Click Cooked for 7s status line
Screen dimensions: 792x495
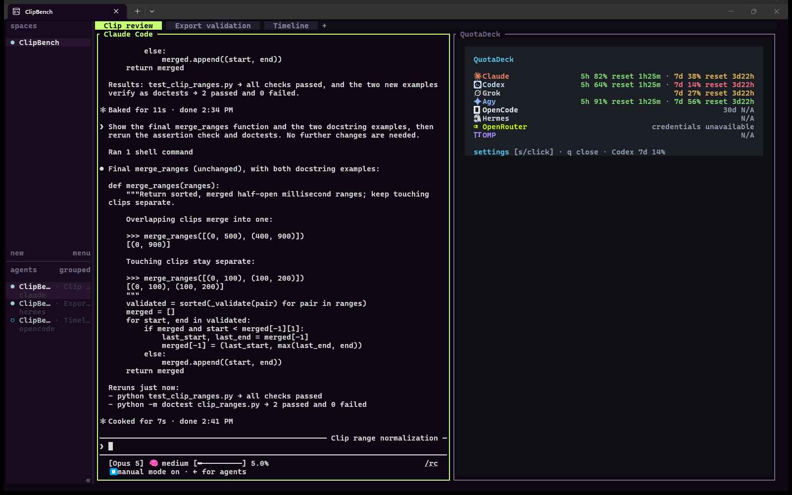click(x=167, y=421)
